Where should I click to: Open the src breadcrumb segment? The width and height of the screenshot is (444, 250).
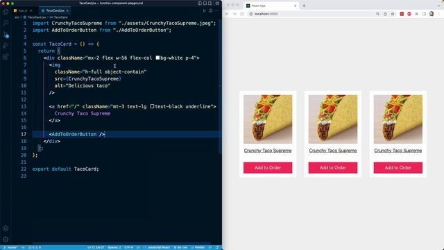click(x=17, y=17)
